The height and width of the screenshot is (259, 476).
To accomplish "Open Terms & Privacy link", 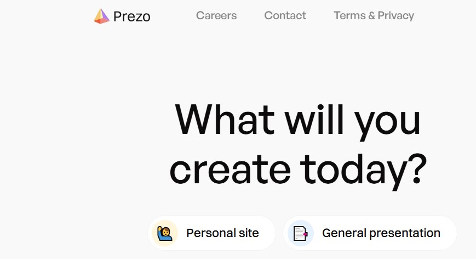I will (x=374, y=15).
